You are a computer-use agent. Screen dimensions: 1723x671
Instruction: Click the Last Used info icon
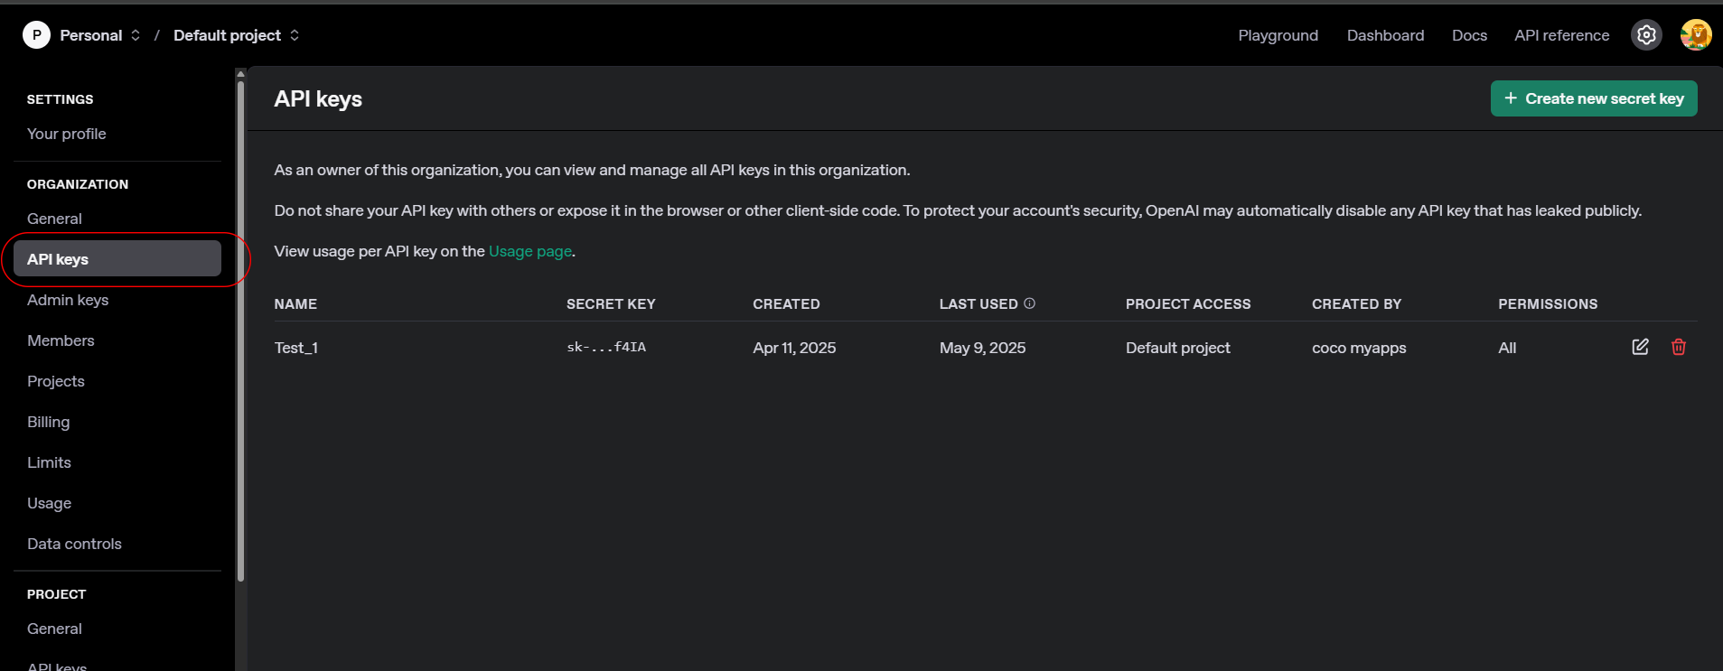coord(1029,303)
